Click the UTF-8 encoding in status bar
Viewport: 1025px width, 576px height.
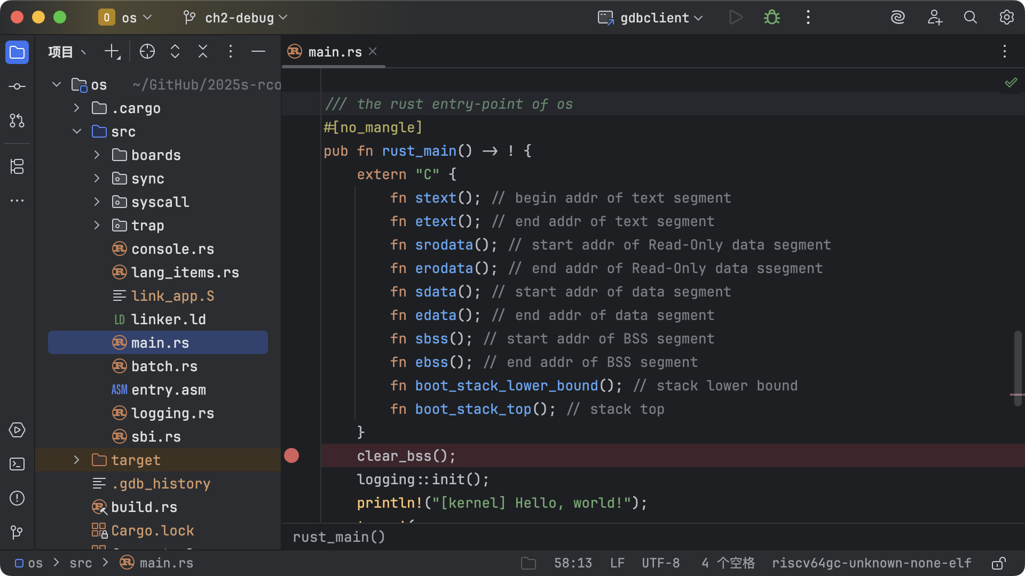pos(660,563)
